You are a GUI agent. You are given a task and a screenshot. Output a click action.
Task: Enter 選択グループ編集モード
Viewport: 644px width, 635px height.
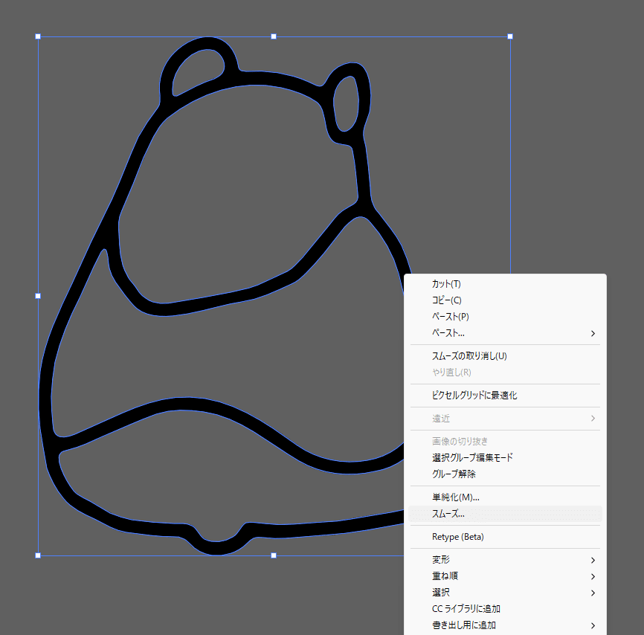(x=505, y=457)
